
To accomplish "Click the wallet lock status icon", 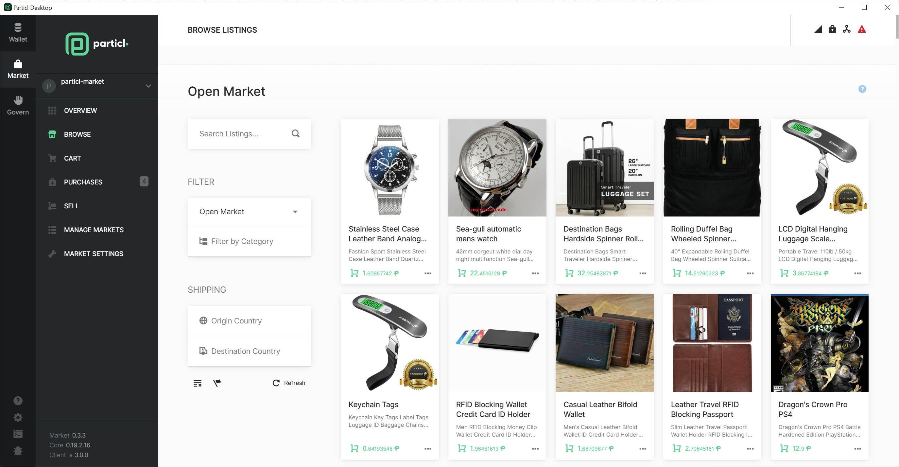I will tap(832, 29).
